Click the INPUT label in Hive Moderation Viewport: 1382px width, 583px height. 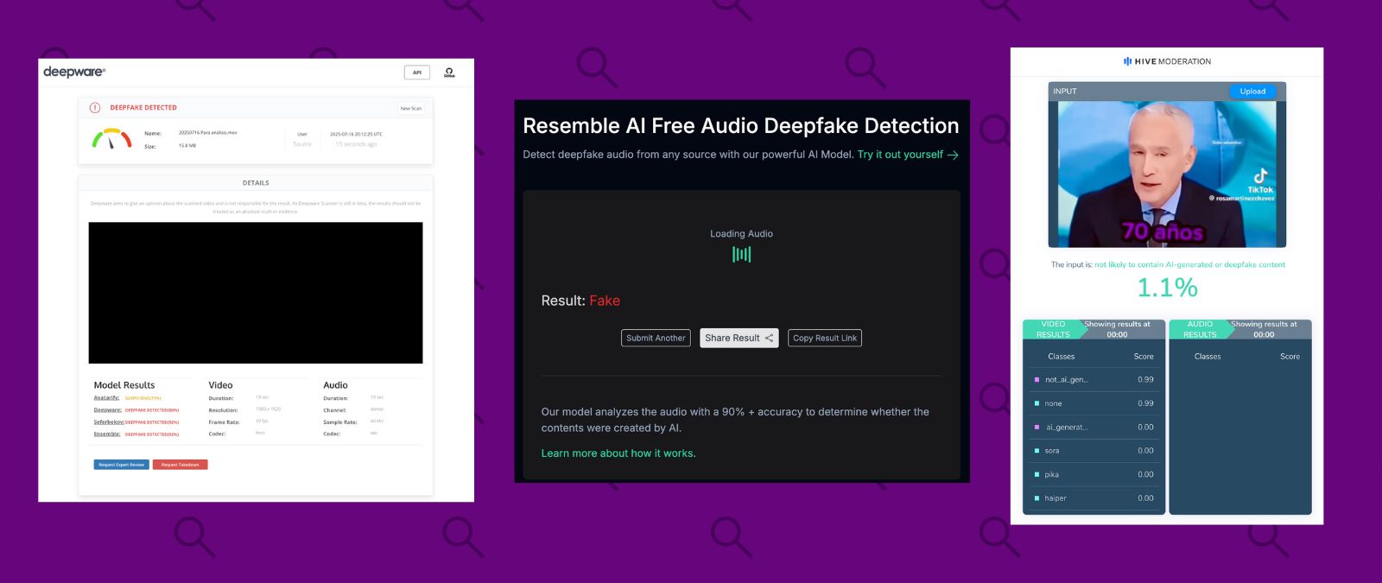coord(1065,92)
